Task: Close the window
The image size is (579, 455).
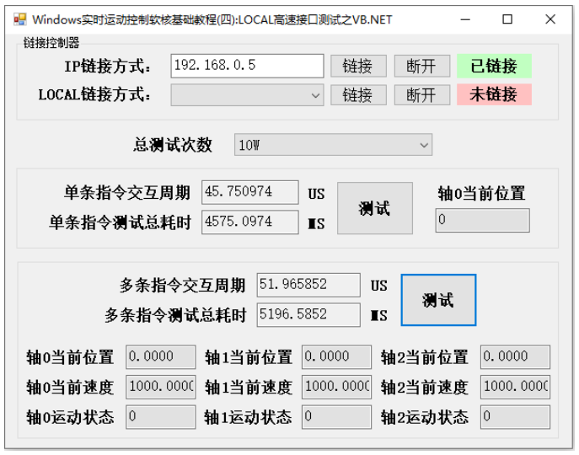Action: 550,19
